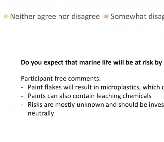Click the dash bullet before Paint flakes
164x142 pixels.
click(22, 88)
